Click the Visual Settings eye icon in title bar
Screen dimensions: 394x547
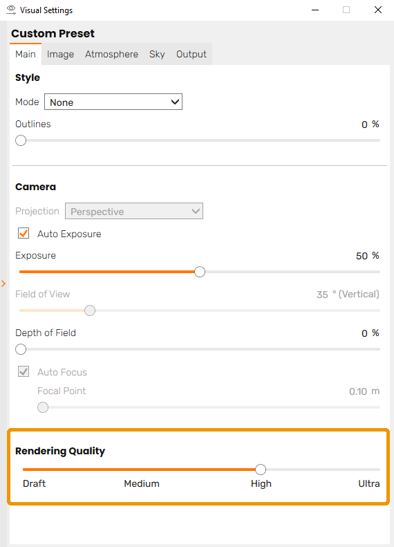pyautogui.click(x=11, y=10)
